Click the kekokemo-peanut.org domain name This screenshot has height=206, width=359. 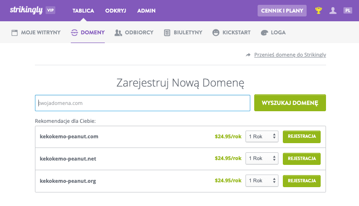(x=68, y=181)
